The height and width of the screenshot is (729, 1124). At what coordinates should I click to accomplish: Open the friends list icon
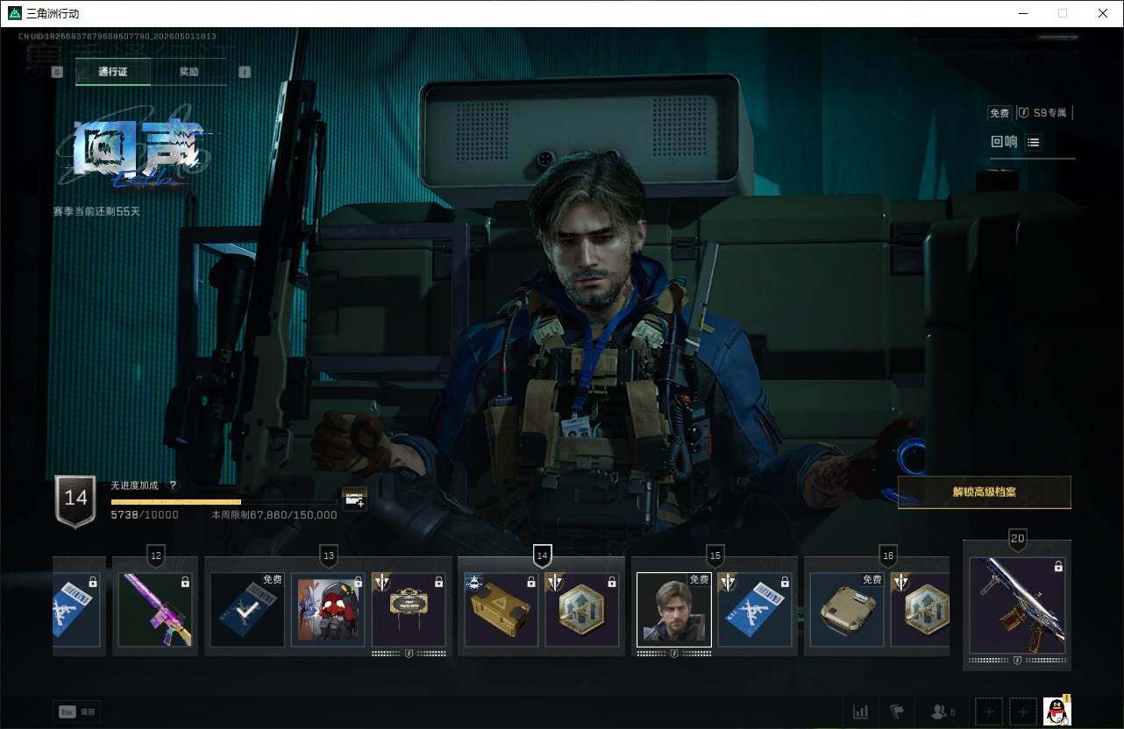[x=943, y=712]
